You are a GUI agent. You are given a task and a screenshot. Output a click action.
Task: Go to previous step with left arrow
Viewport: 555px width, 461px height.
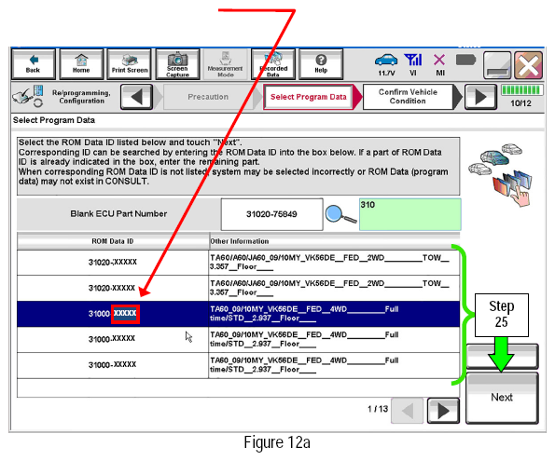[137, 97]
